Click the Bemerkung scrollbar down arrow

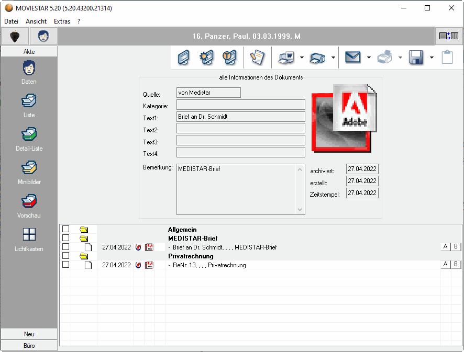tap(300, 210)
